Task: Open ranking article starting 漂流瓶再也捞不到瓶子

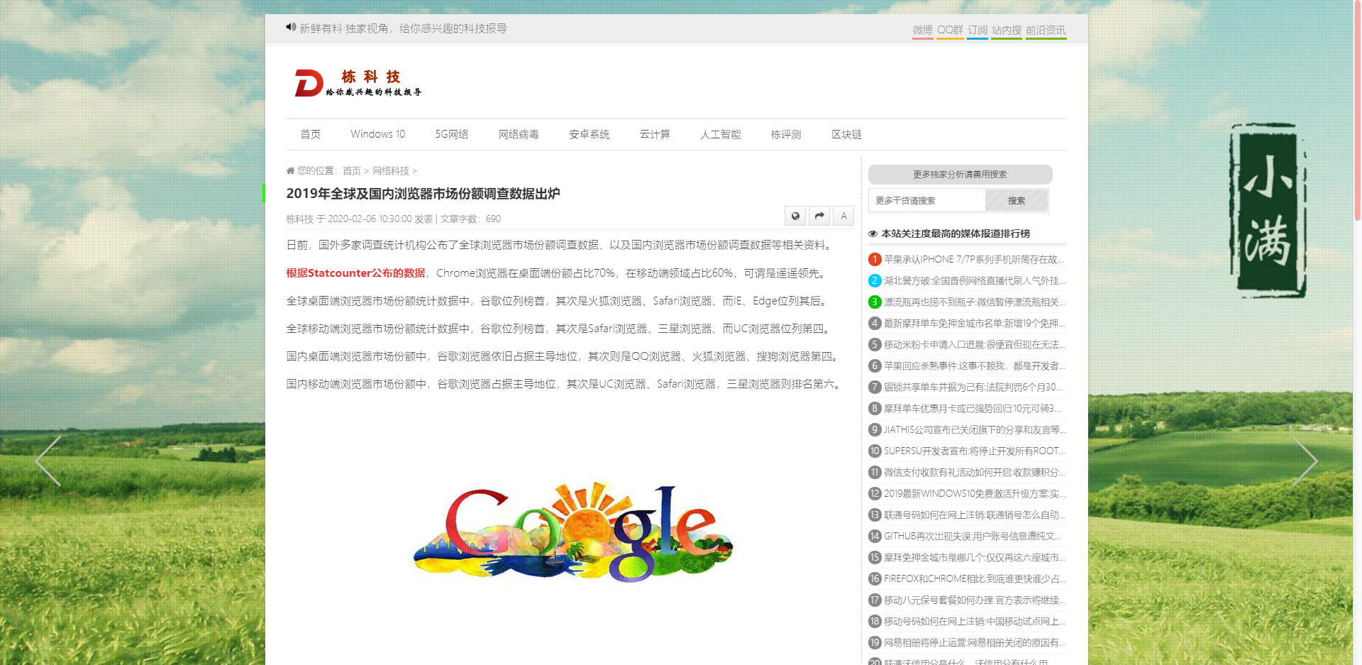Action: pyautogui.click(x=974, y=302)
